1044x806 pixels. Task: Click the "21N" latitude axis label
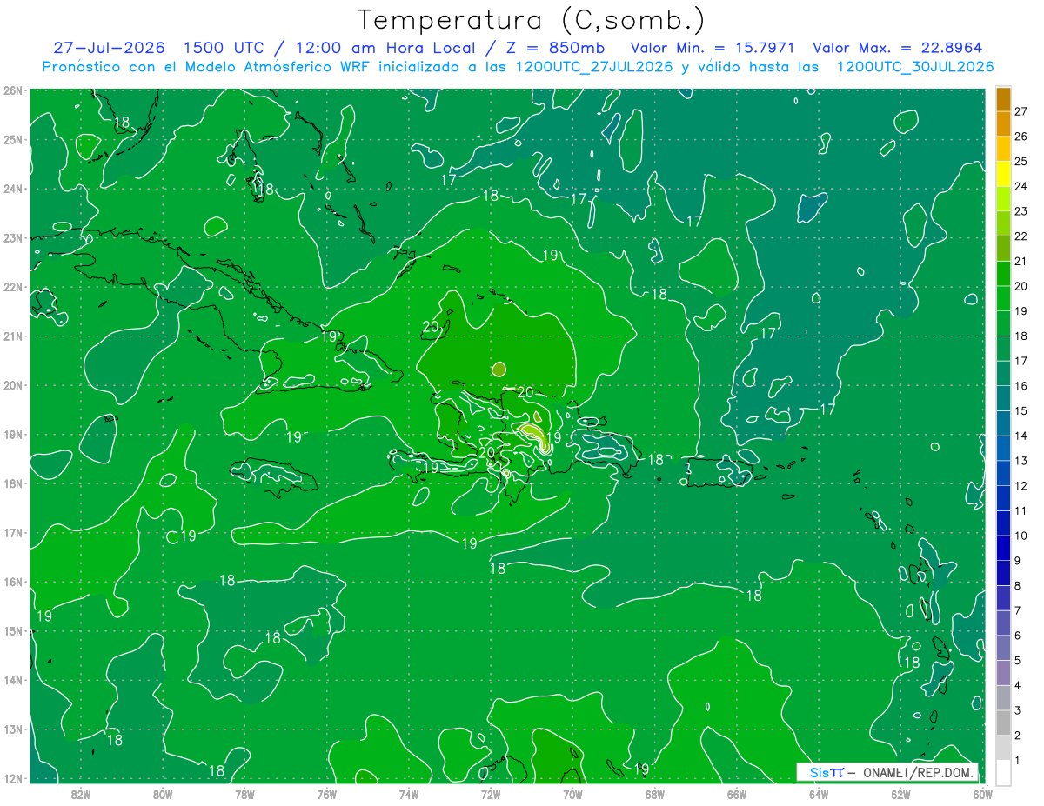12,336
